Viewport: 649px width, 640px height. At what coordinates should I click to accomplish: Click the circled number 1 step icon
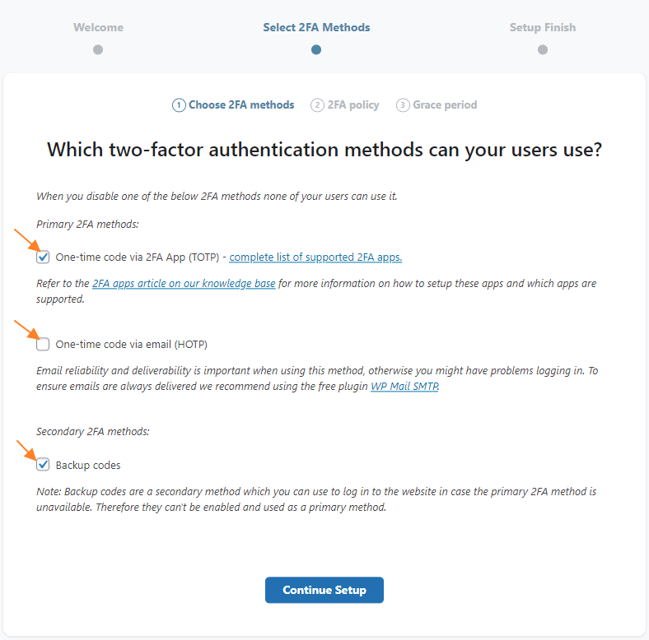point(179,105)
